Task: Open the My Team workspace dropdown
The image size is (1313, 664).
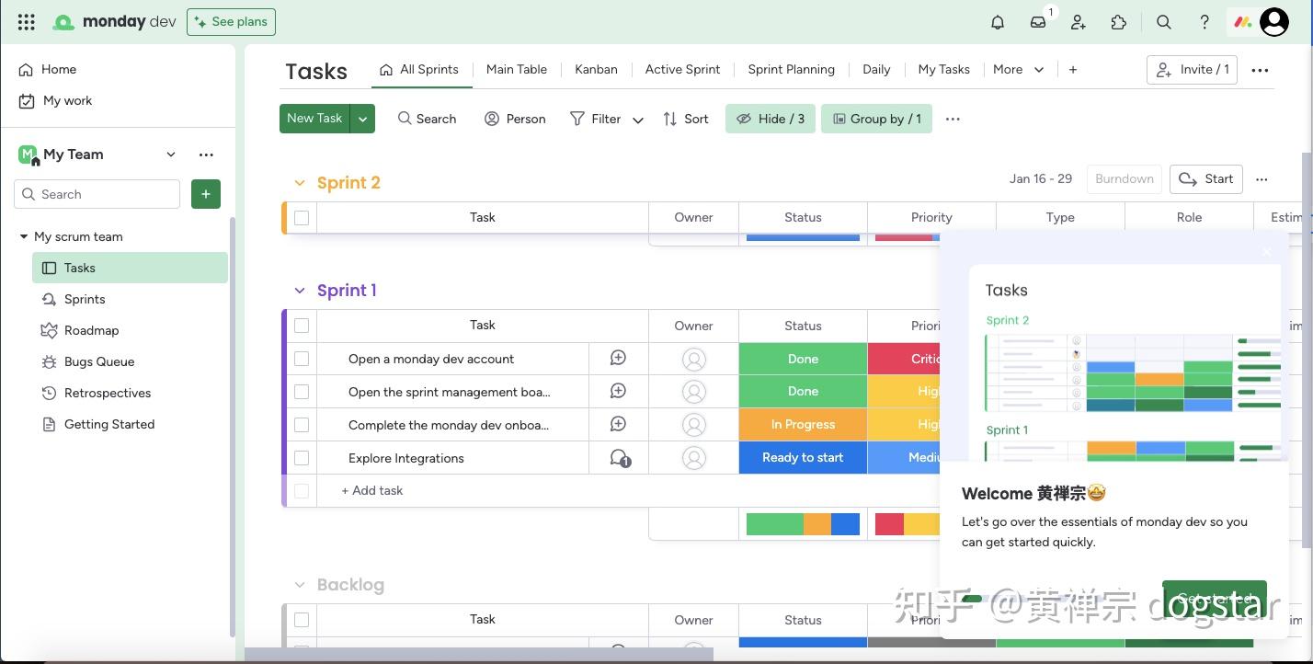Action: click(171, 155)
